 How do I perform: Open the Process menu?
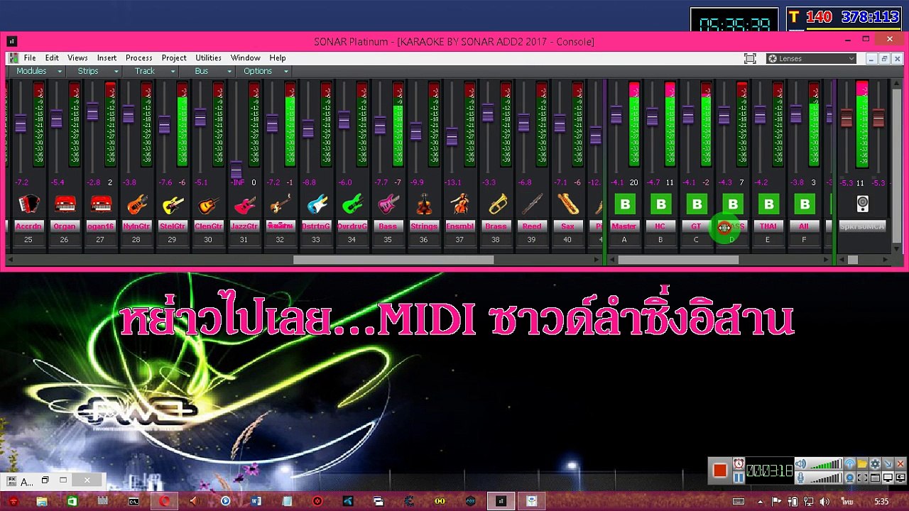(138, 58)
